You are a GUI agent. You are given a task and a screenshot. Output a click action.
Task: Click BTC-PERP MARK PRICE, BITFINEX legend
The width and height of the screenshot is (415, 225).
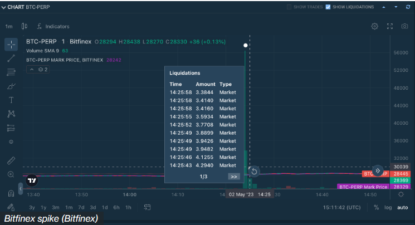coord(65,60)
